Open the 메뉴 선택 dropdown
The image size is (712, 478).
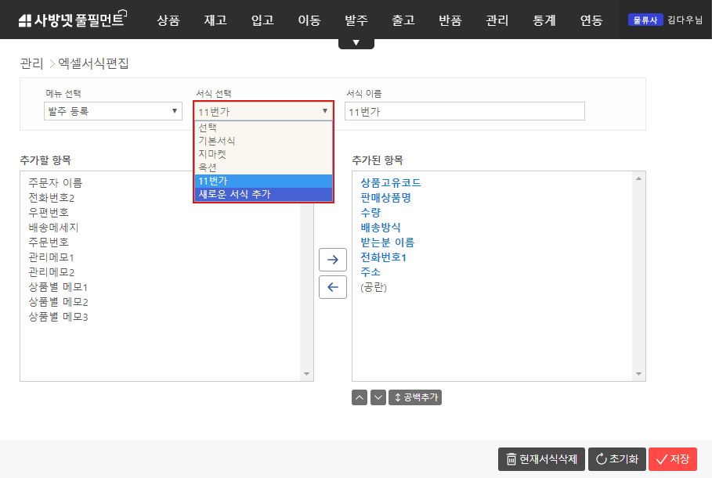pos(114,111)
